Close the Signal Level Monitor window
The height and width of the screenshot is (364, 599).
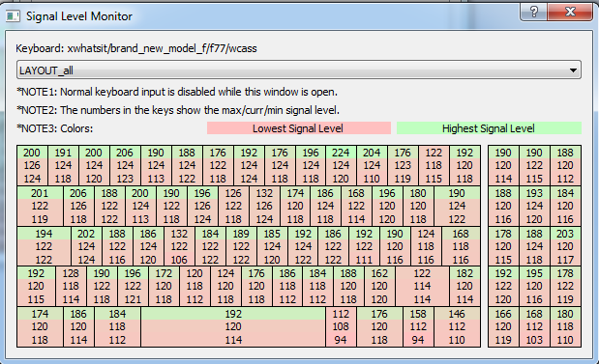(570, 12)
